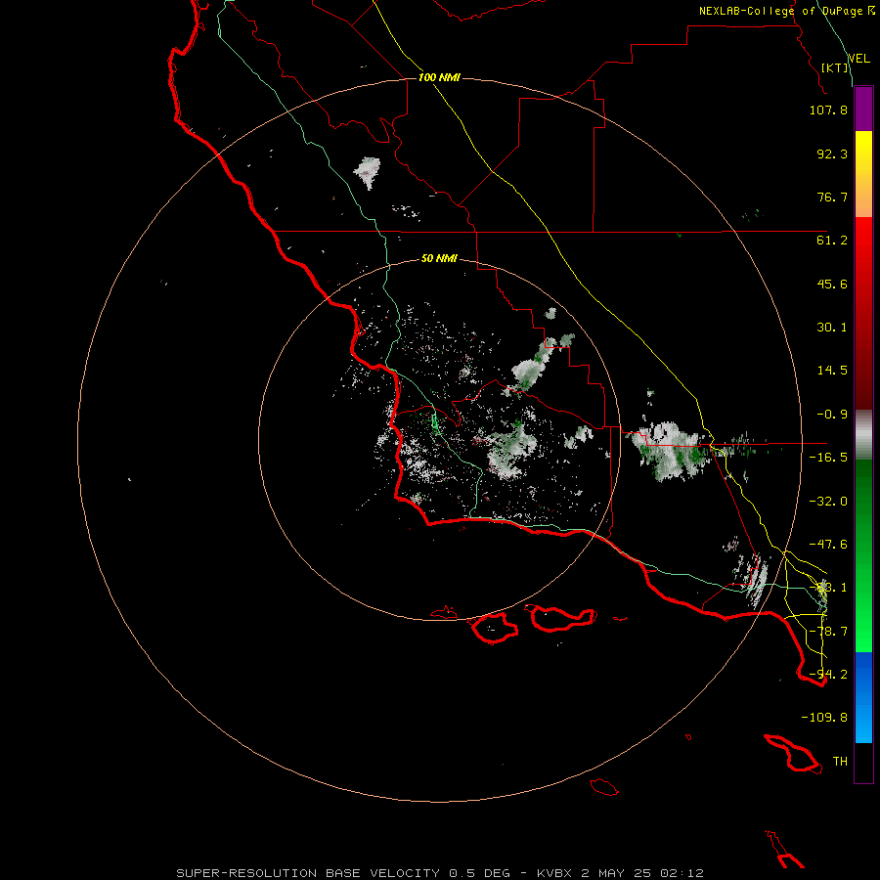Pick the blue segment of the velocity scale
Viewport: 880px width, 880px height.
[863, 697]
